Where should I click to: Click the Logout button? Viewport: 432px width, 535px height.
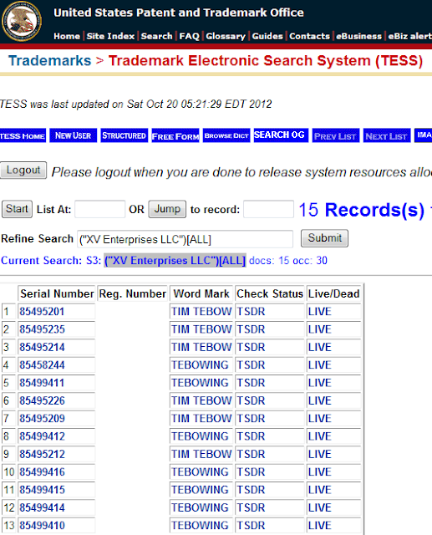point(23,170)
